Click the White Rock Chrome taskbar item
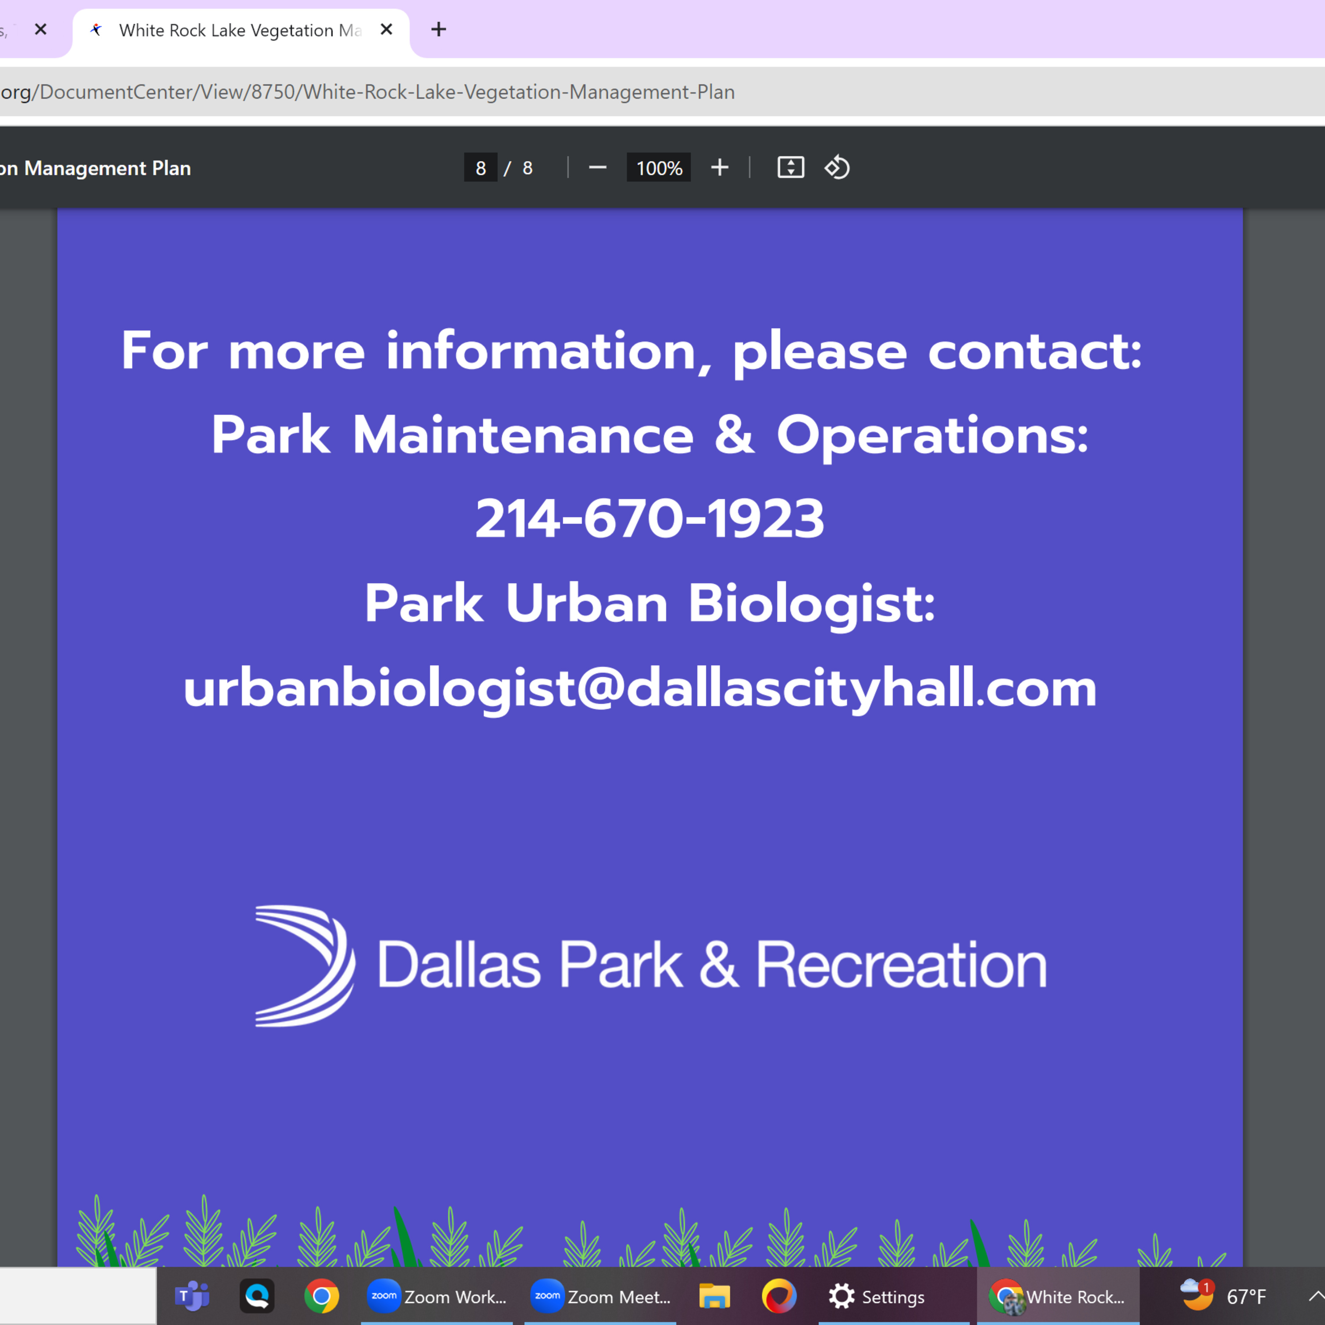 [1057, 1296]
